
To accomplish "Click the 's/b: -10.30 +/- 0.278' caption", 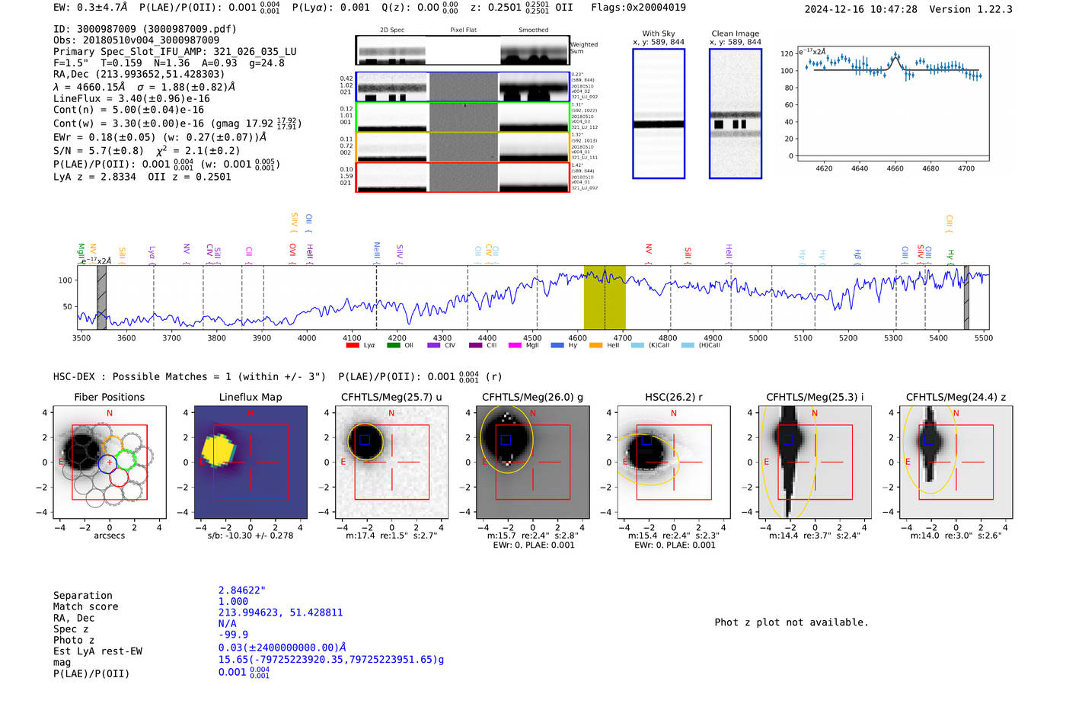I will click(251, 536).
